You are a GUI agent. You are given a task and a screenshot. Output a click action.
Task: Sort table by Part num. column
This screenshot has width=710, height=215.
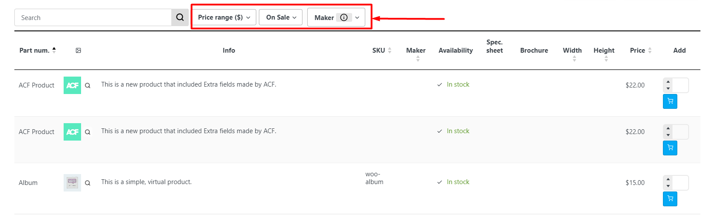tap(37, 50)
